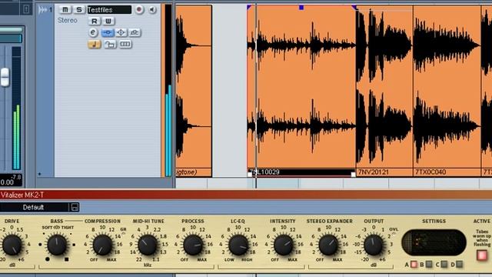Select settings slot C
The height and width of the screenshot is (277, 492).
tap(444, 265)
